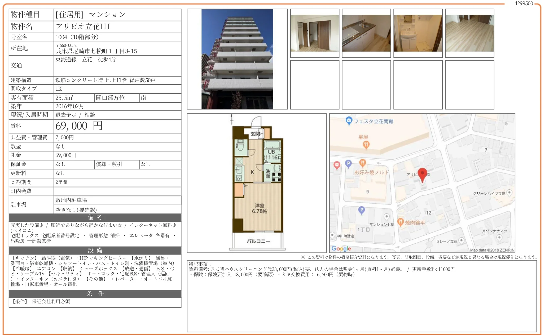545x335 pixels.
Task: Click the 焼肉錦平 restaurant marker
Action: 400,221
